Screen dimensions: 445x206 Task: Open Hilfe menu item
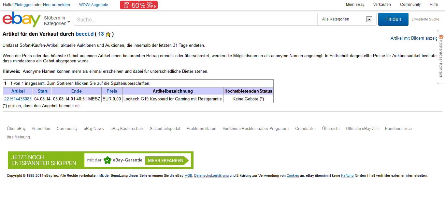pos(434,5)
